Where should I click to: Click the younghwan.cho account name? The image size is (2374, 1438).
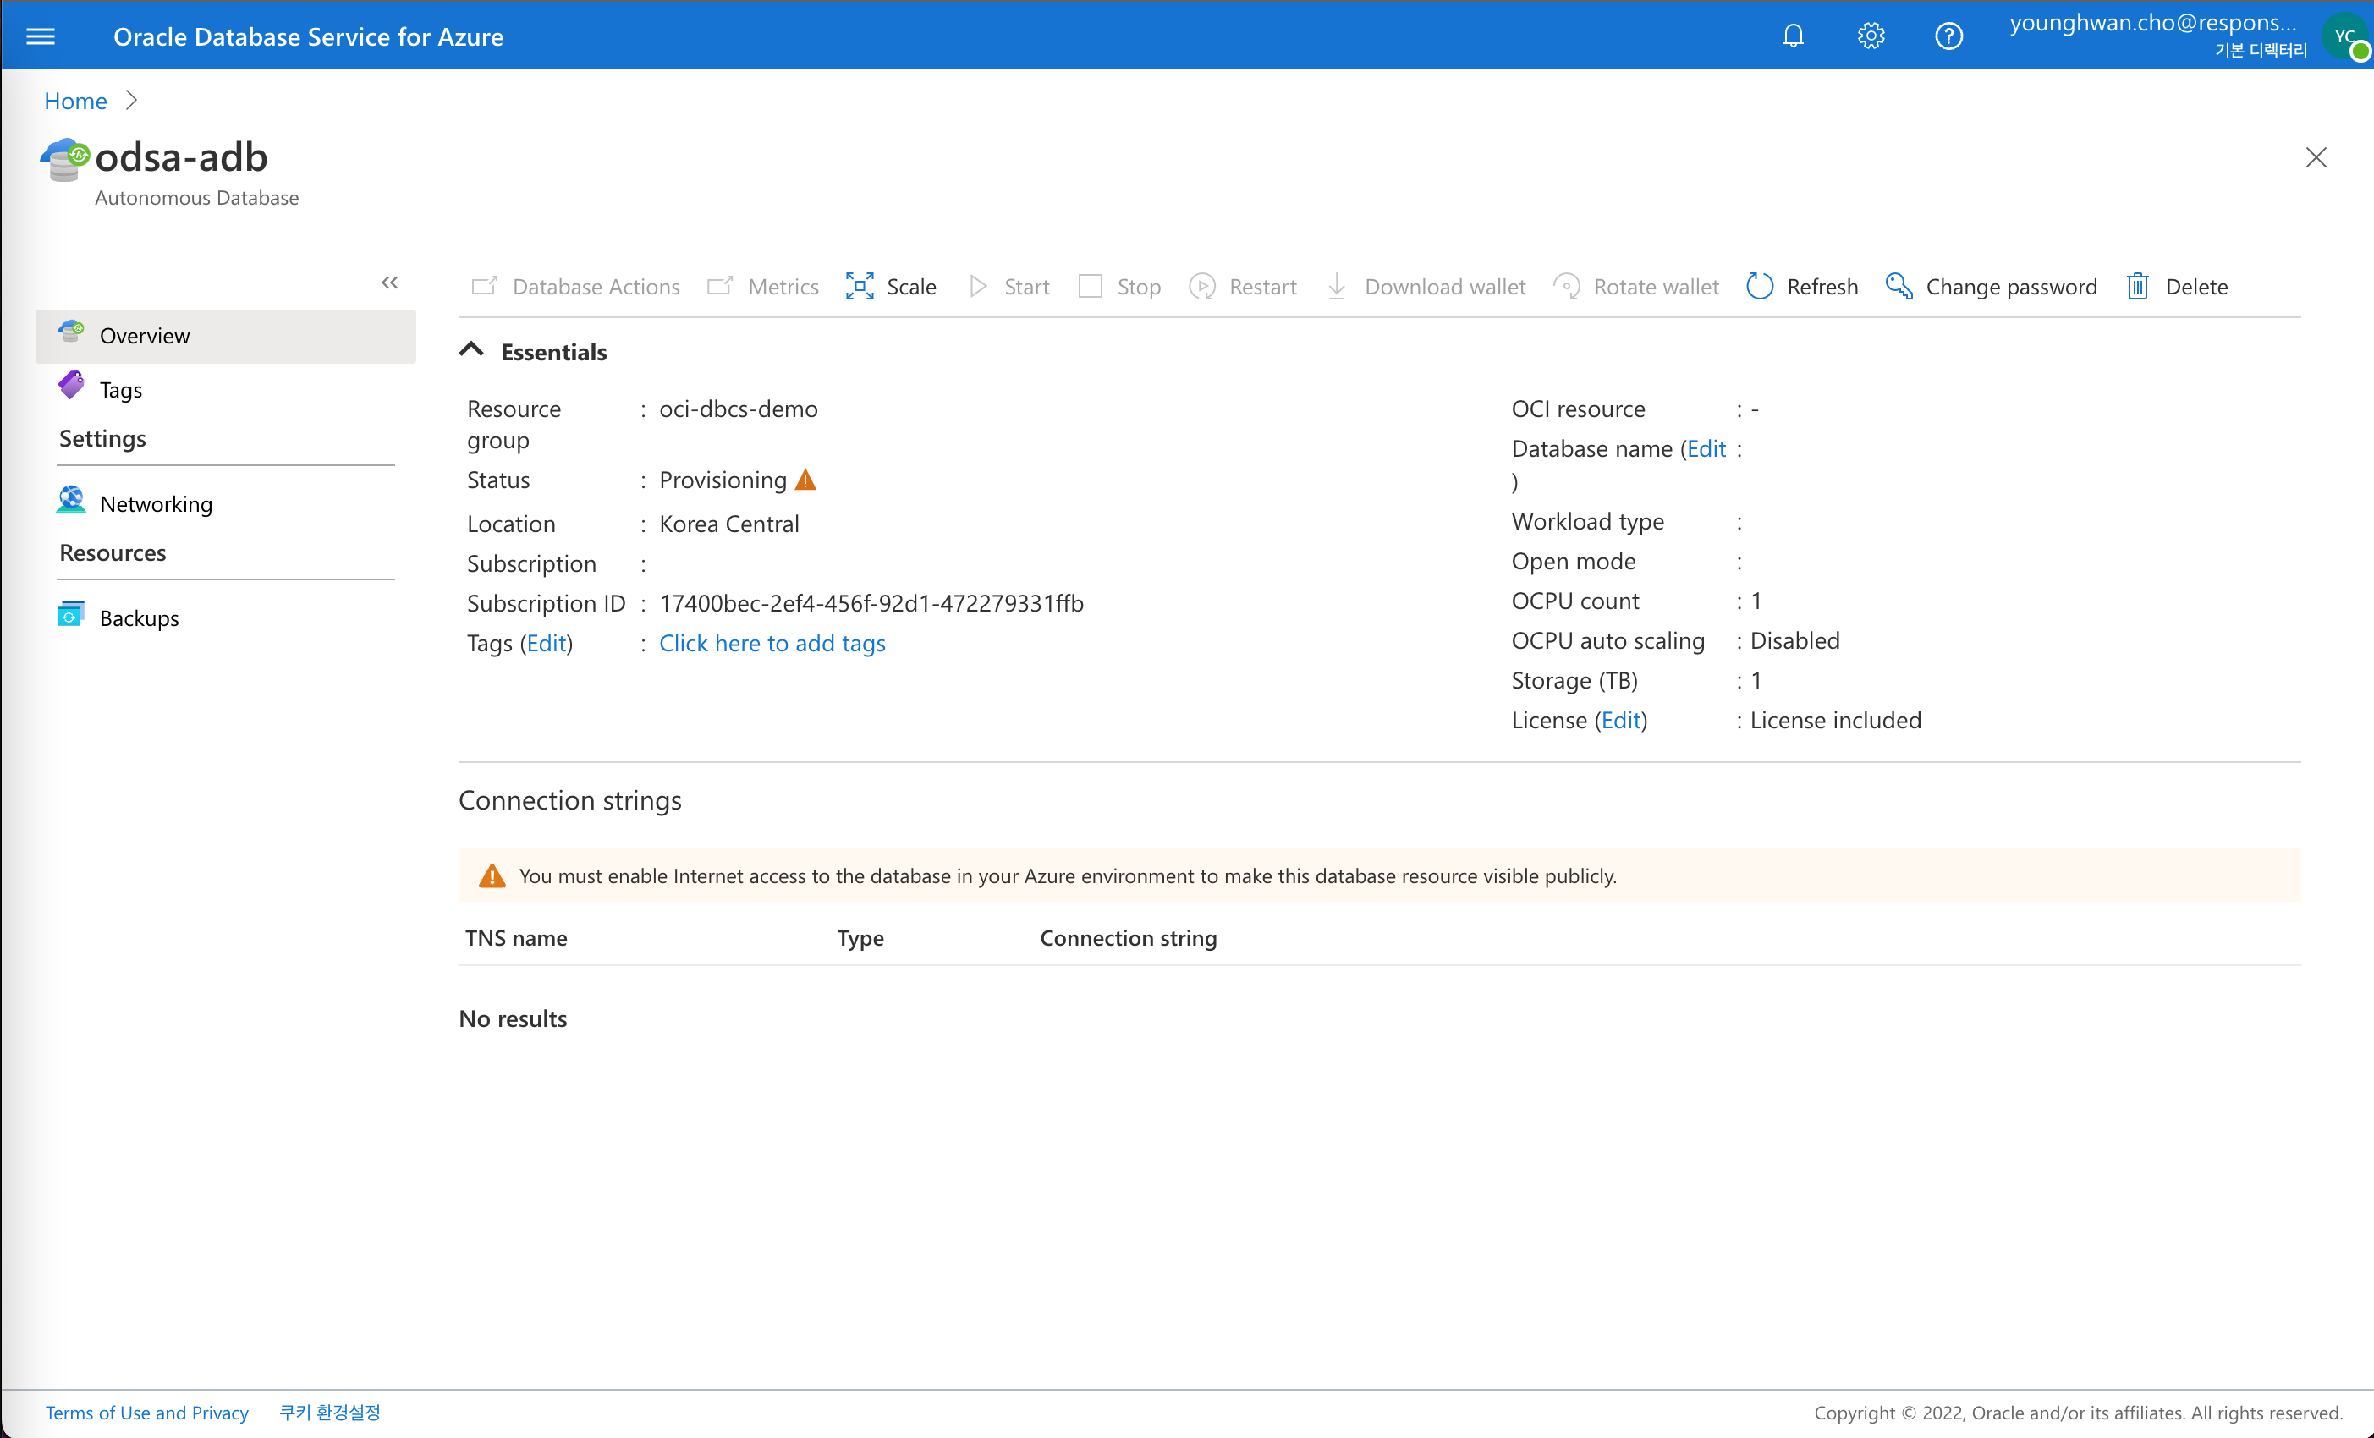pos(2153,23)
